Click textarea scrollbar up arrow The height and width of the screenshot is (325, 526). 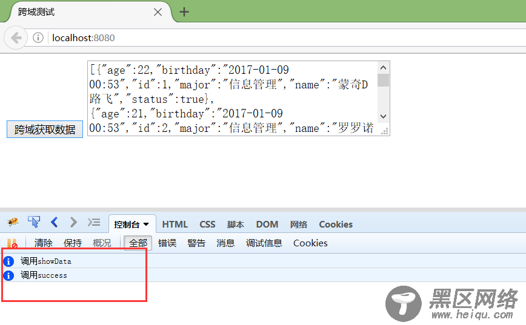click(x=383, y=68)
